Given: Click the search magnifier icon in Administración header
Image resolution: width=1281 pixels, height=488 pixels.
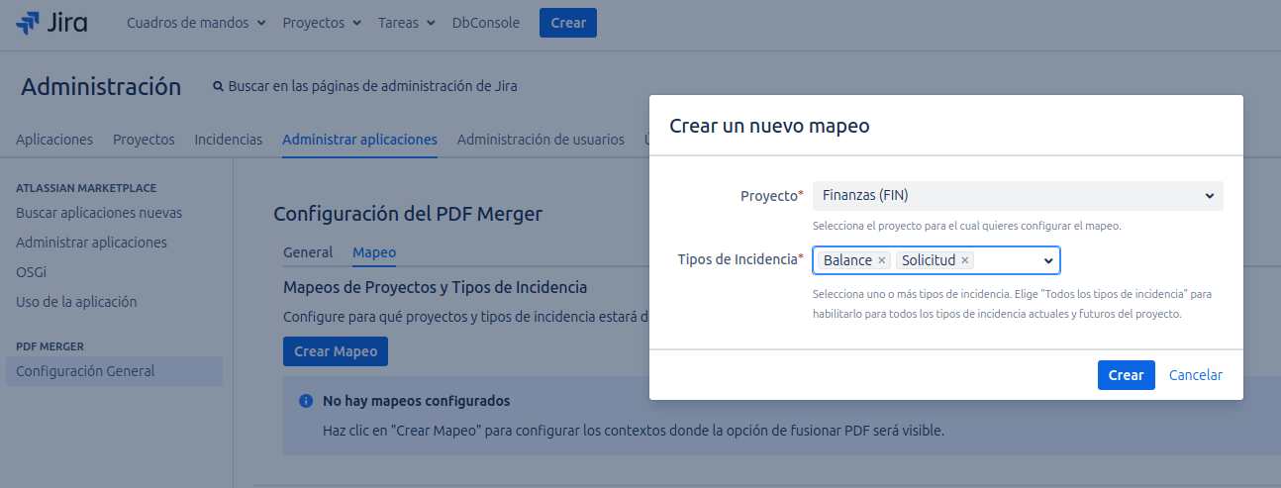Looking at the screenshot, I should [219, 86].
